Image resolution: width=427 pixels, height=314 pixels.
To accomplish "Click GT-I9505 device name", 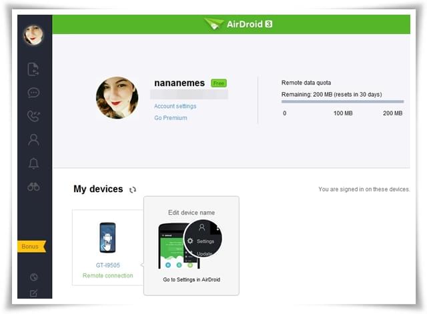I will 108,265.
